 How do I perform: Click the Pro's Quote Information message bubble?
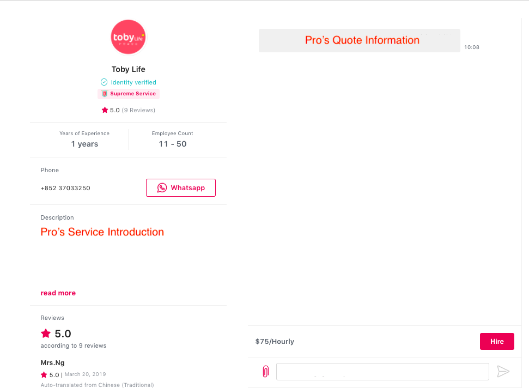(x=360, y=40)
